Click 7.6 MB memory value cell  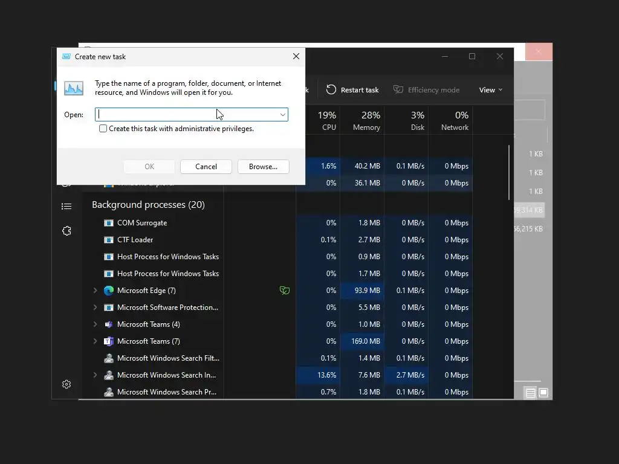362,375
